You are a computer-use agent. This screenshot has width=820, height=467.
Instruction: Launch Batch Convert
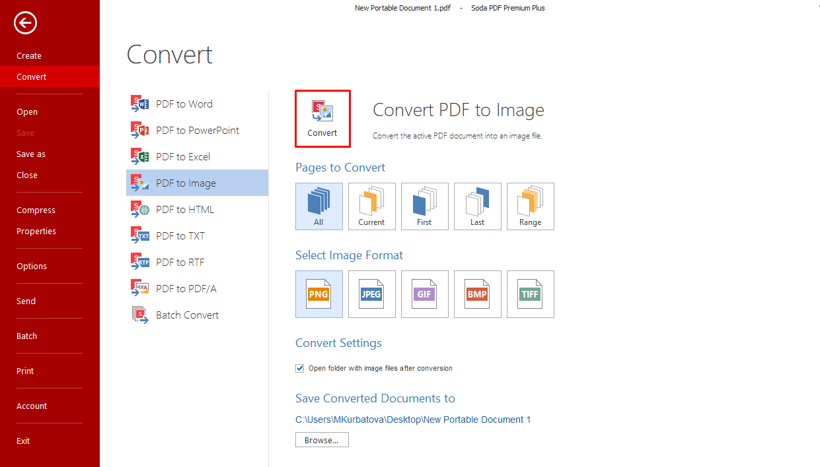(187, 315)
